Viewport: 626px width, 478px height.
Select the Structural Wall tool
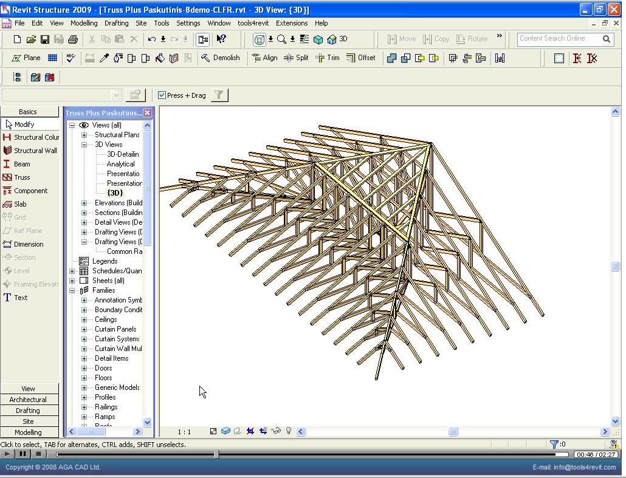(x=30, y=151)
